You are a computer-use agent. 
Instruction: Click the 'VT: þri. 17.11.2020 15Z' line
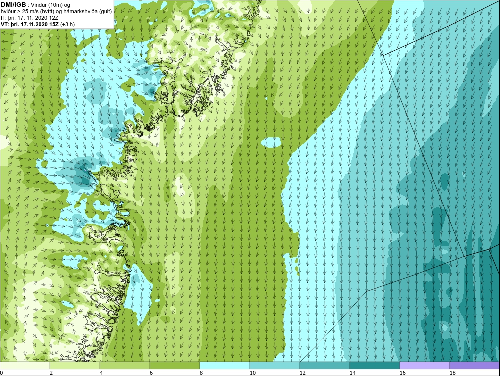30,24
